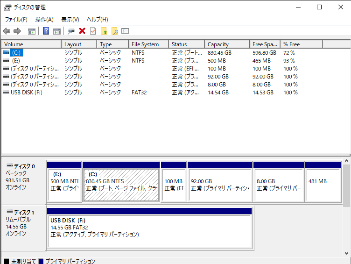The width and height of the screenshot is (351, 264).
Task: Click the 830.45 GB capacity cell
Action: 219,53
